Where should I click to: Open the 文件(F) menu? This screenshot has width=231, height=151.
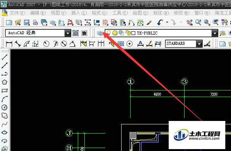[x=17, y=13]
